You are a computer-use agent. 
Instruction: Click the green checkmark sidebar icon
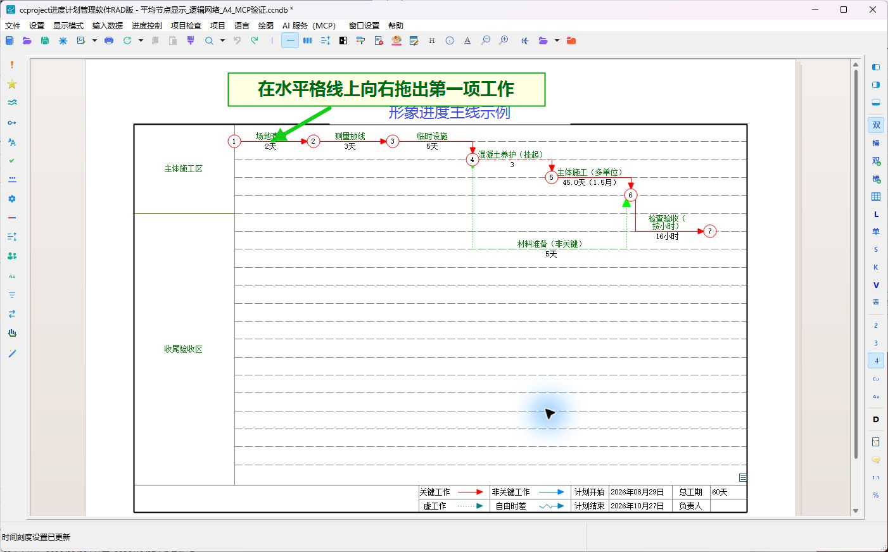click(x=12, y=161)
